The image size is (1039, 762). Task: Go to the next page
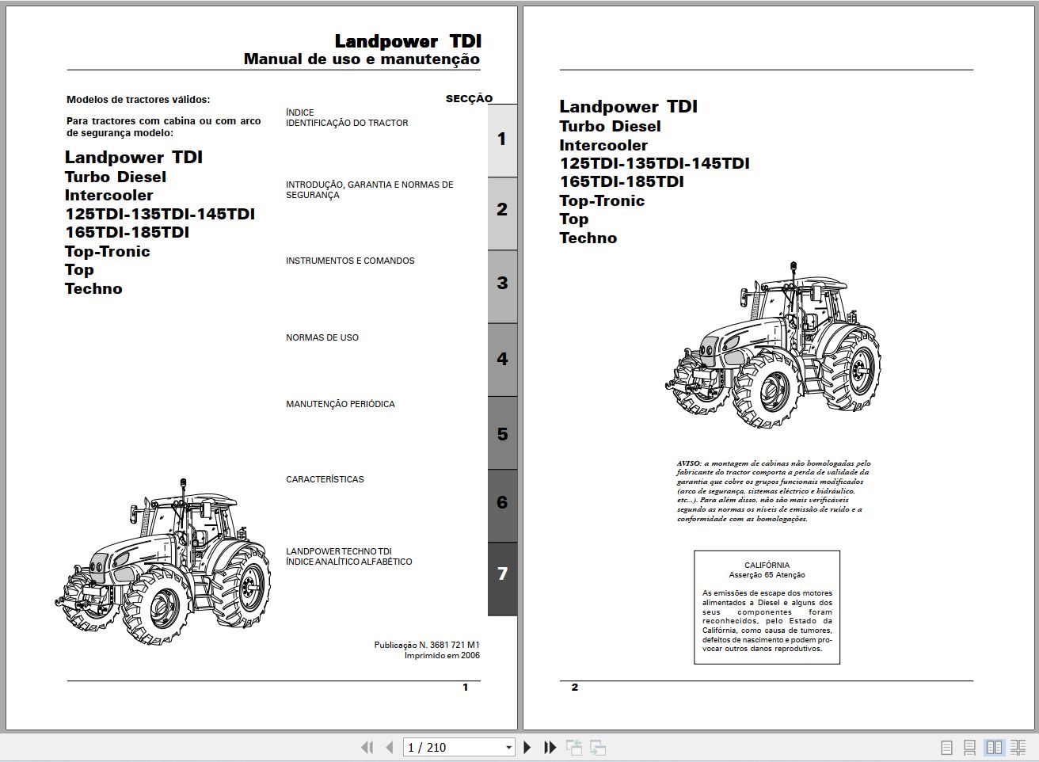pos(527,747)
